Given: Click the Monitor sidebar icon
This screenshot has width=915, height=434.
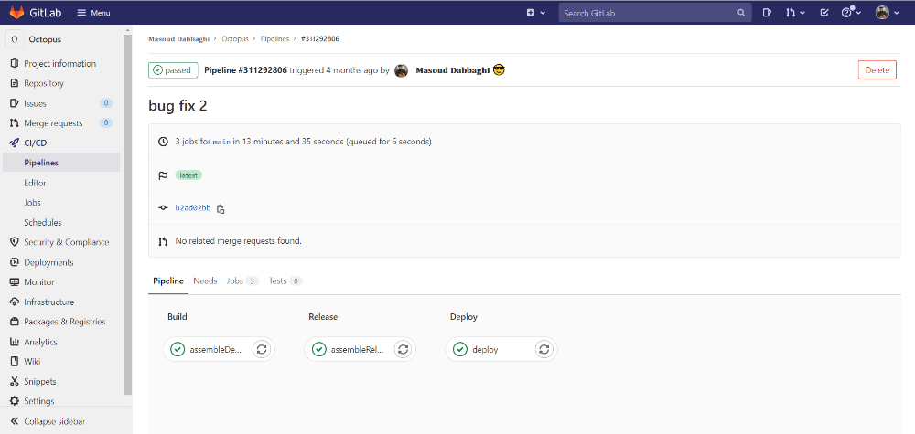Looking at the screenshot, I should coord(15,282).
